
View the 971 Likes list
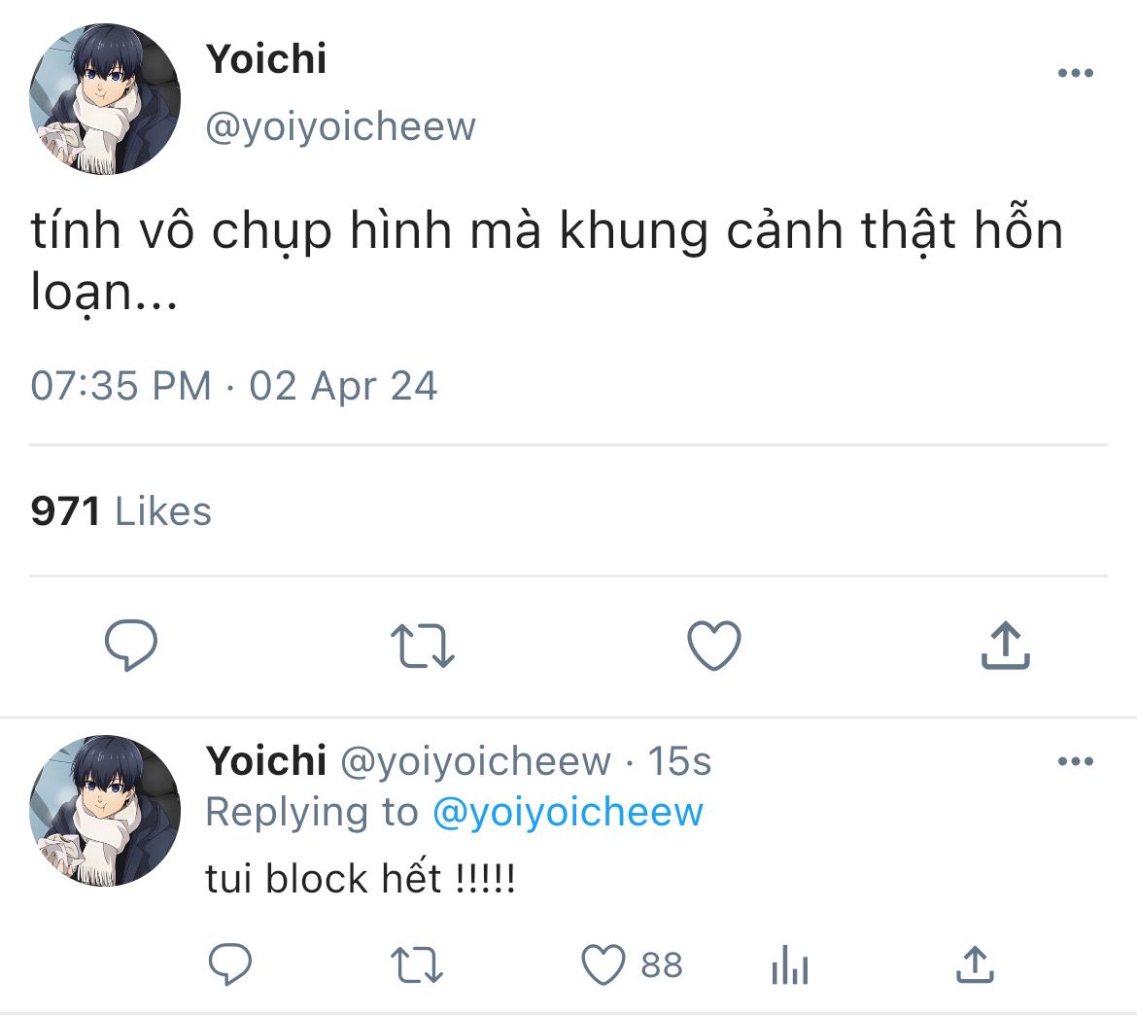121,510
